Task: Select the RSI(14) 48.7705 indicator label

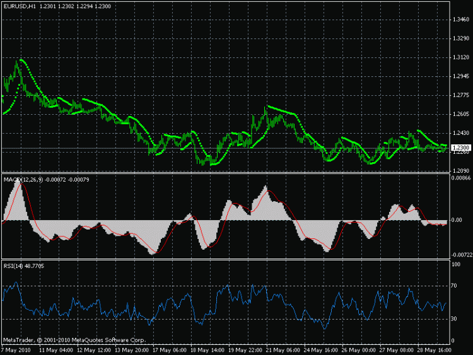Action: point(24,266)
